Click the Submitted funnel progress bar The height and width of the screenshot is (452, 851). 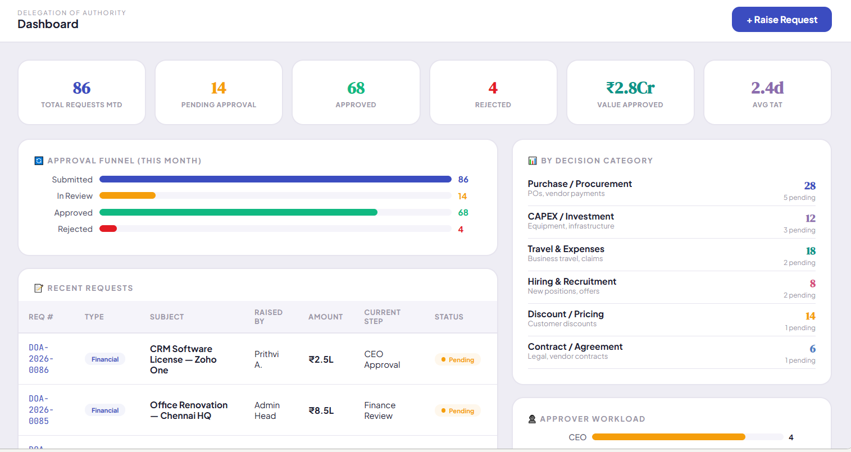click(275, 179)
